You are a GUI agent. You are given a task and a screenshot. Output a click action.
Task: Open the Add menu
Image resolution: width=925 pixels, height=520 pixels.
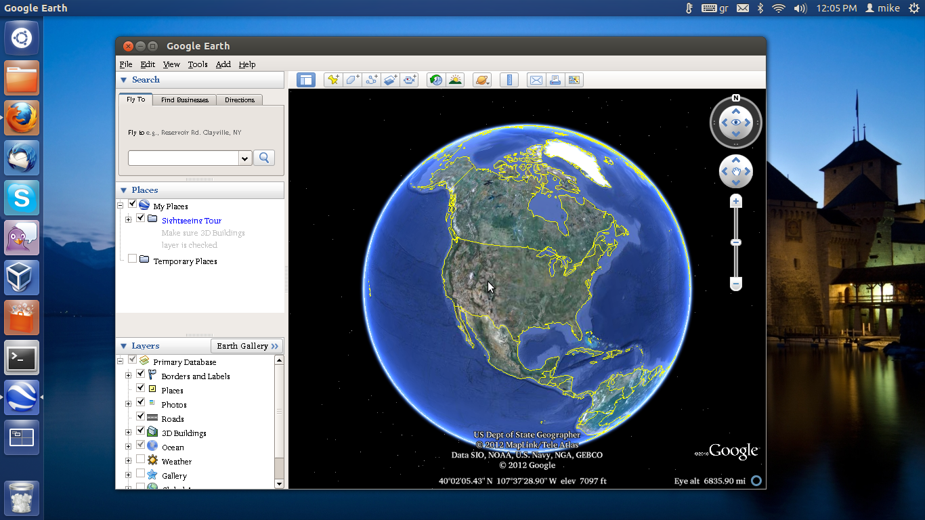(x=223, y=64)
